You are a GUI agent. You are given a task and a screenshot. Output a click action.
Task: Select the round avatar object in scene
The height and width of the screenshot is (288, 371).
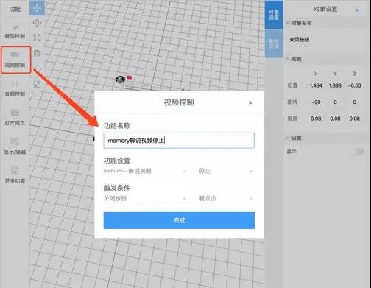(x=120, y=80)
